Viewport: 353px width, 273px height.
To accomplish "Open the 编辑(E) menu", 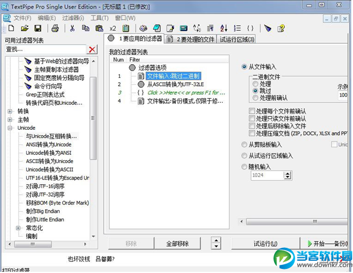I will coord(47,18).
